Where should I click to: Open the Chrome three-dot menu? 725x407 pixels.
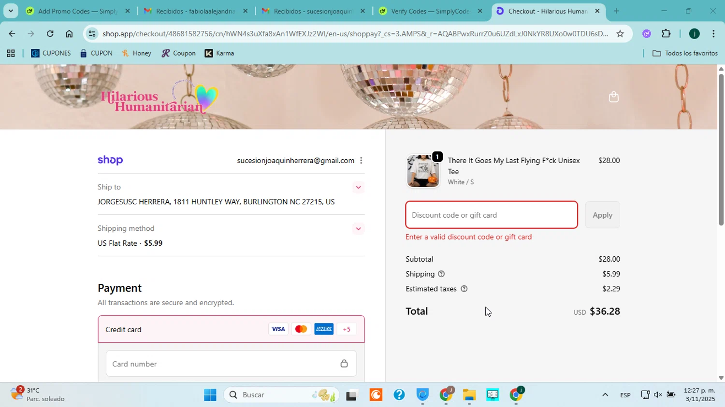pyautogui.click(x=713, y=34)
